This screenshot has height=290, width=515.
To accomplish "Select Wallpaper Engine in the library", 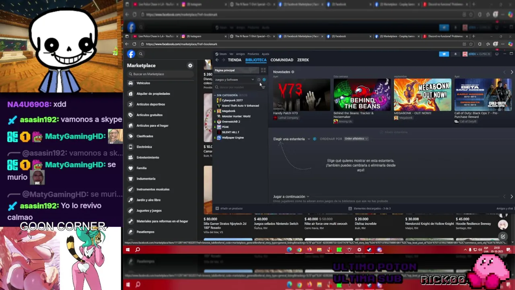I will tap(233, 138).
